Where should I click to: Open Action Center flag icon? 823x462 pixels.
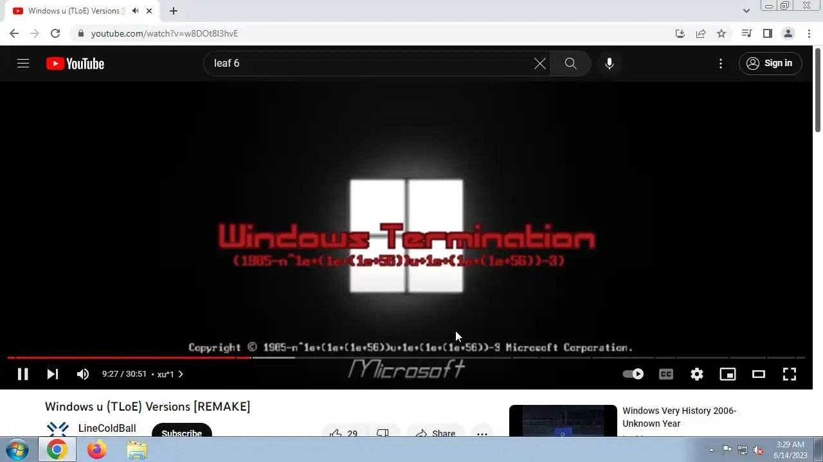727,450
